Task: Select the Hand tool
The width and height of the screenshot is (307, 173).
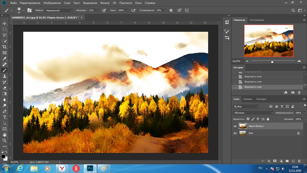Action: (4, 135)
